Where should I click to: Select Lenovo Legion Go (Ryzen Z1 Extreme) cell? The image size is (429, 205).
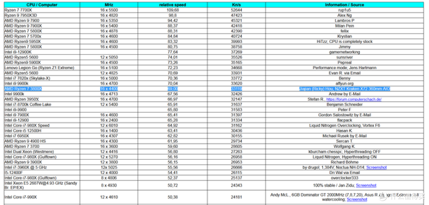[42, 68]
